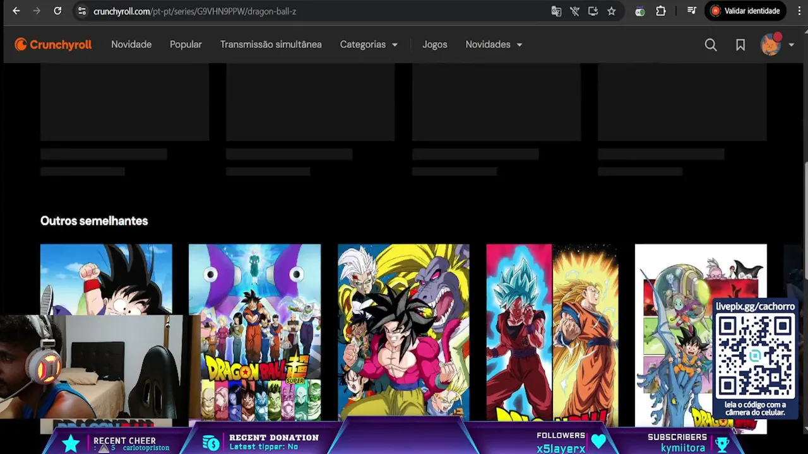808x454 pixels.
Task: Open the browser extensions puzzle icon
Action: pyautogui.click(x=661, y=11)
